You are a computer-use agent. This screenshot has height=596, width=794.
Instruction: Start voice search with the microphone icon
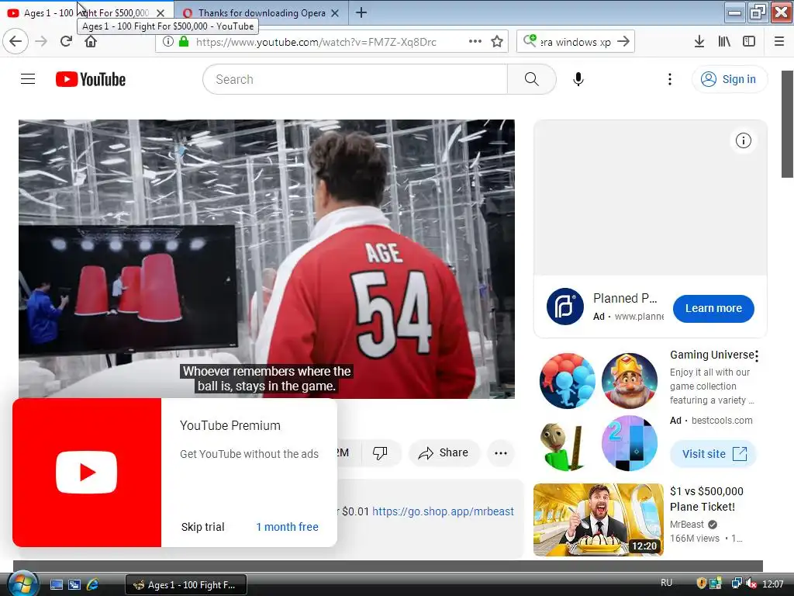(578, 79)
